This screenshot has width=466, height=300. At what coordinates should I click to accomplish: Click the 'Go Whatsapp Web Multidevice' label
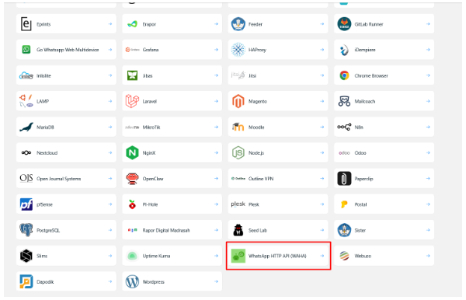click(x=68, y=50)
